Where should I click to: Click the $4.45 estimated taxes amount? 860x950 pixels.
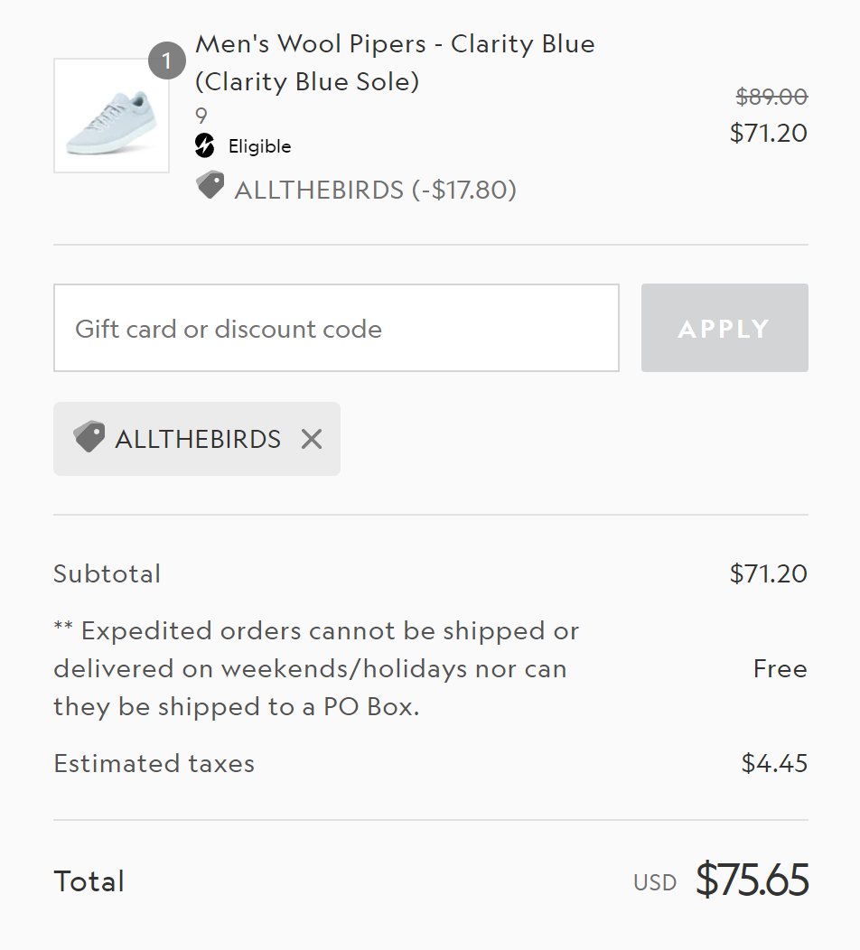point(774,763)
